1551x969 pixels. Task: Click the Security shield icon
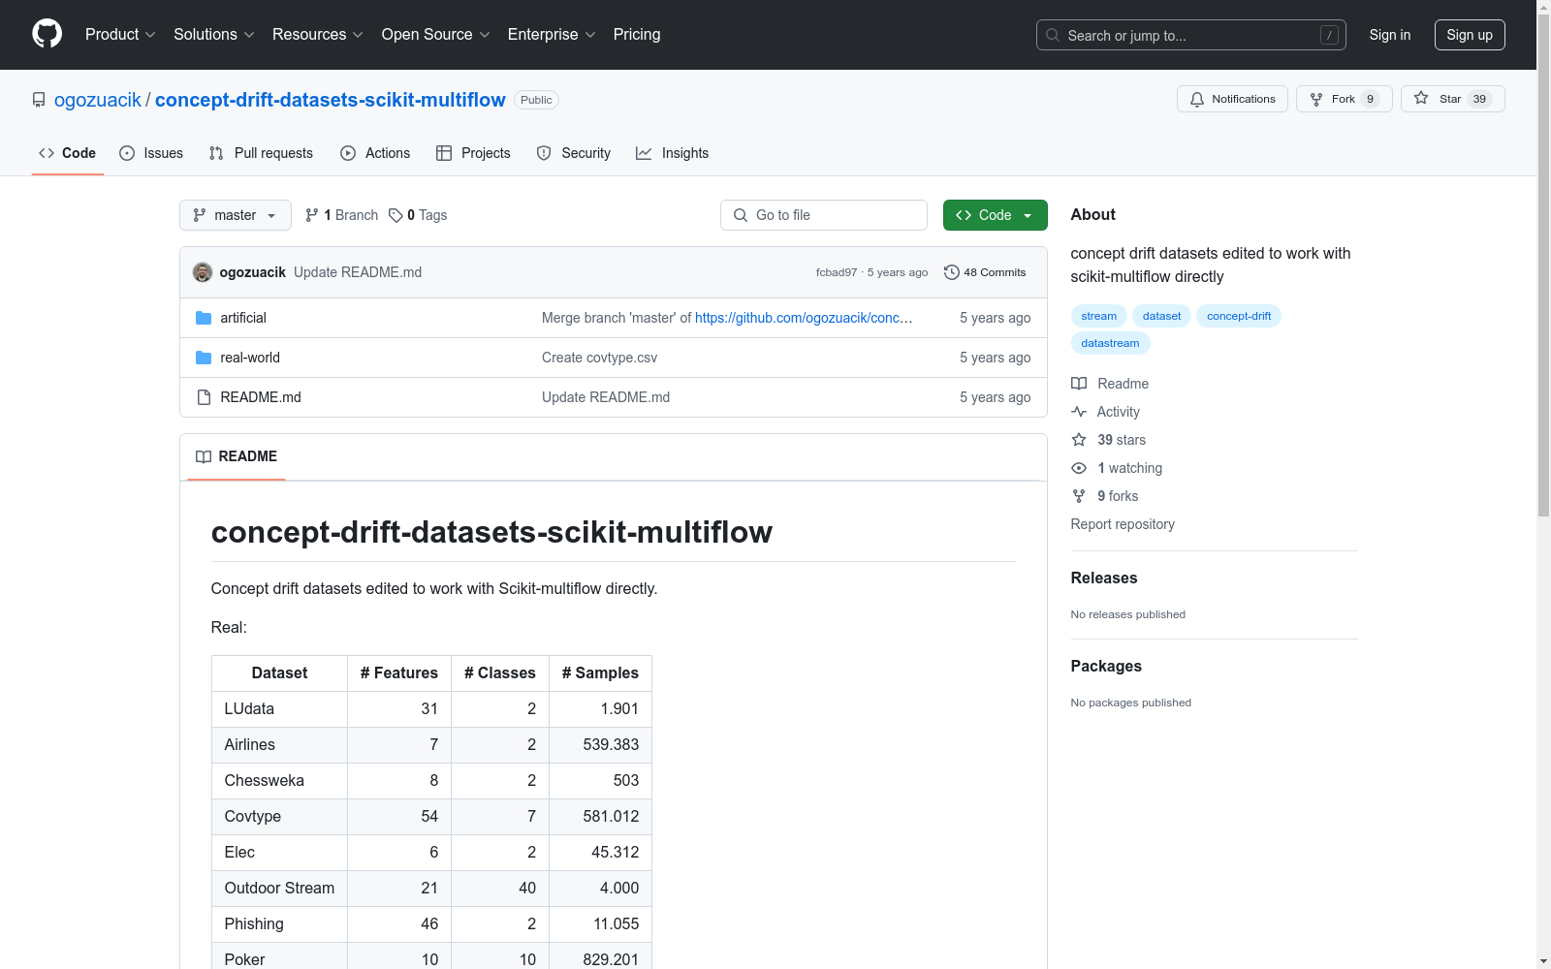(x=544, y=153)
